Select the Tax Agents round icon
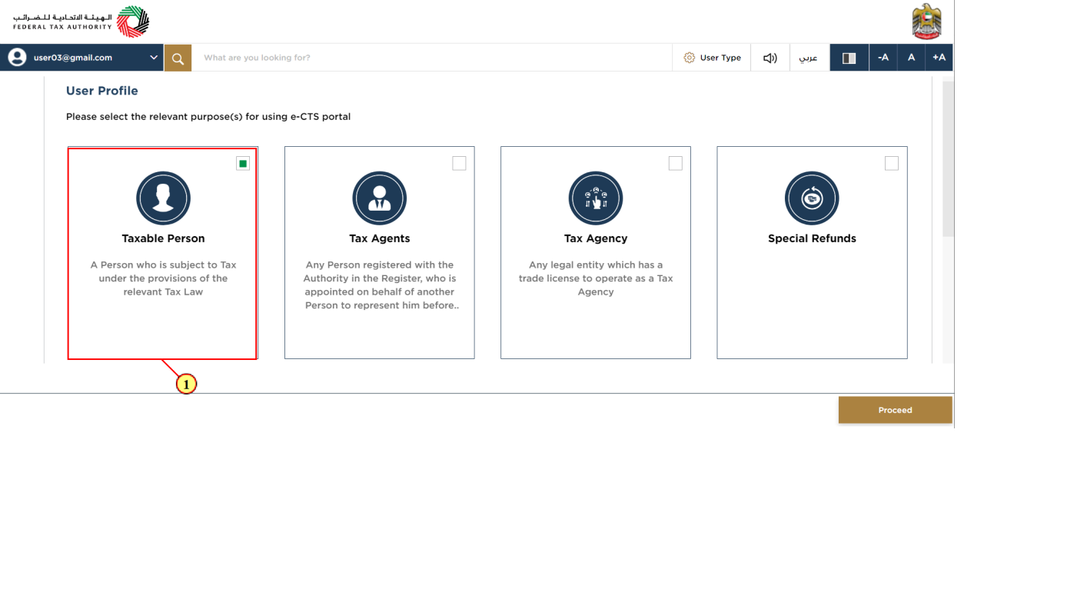Image resolution: width=1087 pixels, height=616 pixels. 379,198
